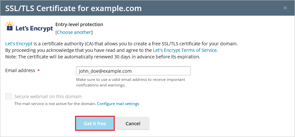Open Configure mail settings link
Viewport: 295px width, 137px height.
(x=118, y=104)
